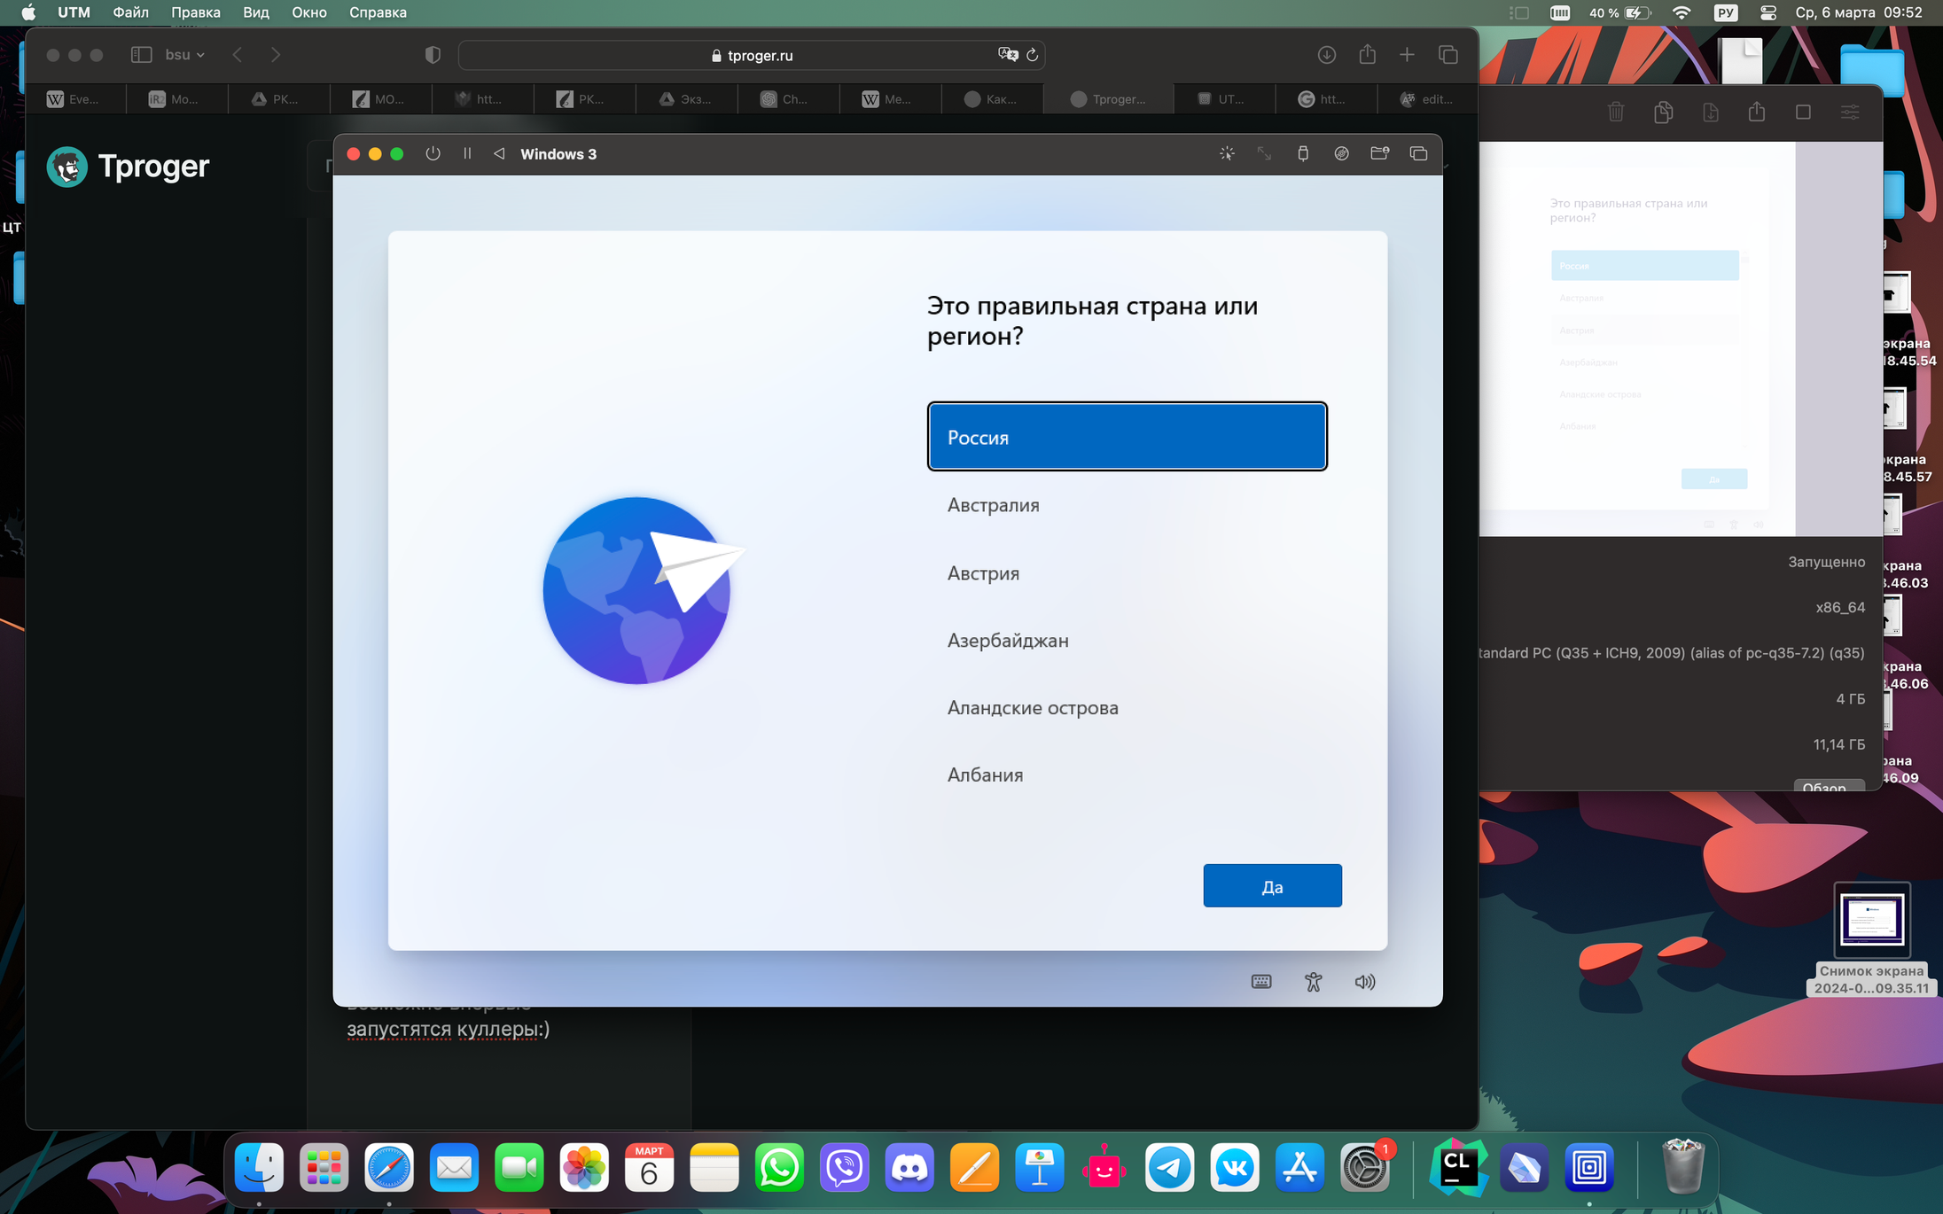
Task: Confirm region with the Да button
Action: pyautogui.click(x=1272, y=886)
